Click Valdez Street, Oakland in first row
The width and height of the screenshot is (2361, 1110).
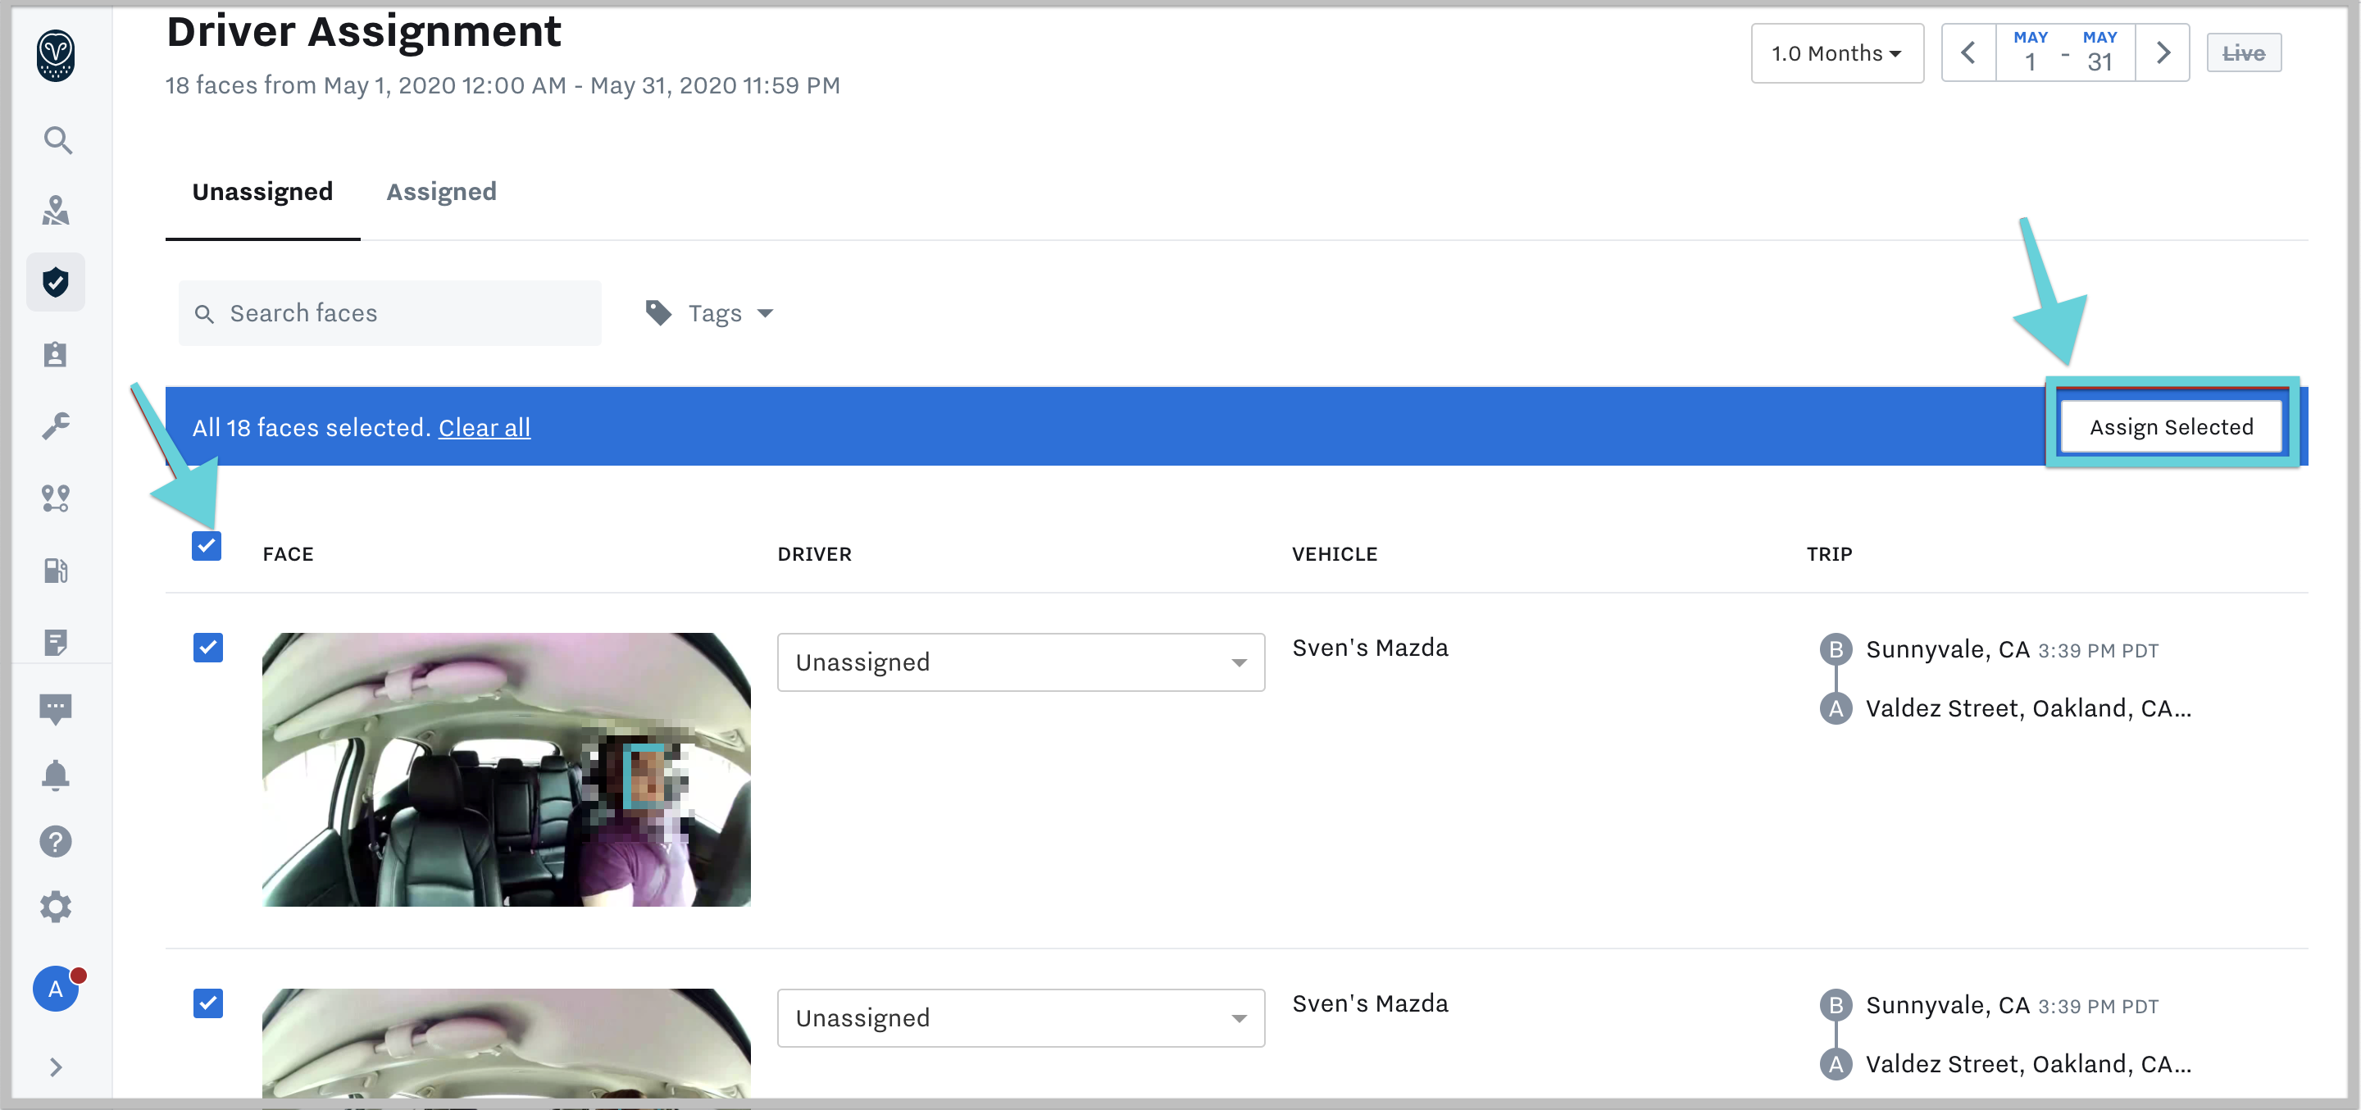(2028, 708)
